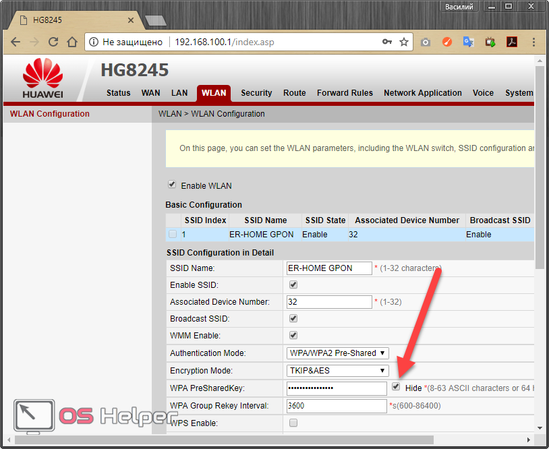Image resolution: width=549 pixels, height=449 pixels.
Task: Open the Google Translate extension
Action: click(x=468, y=42)
